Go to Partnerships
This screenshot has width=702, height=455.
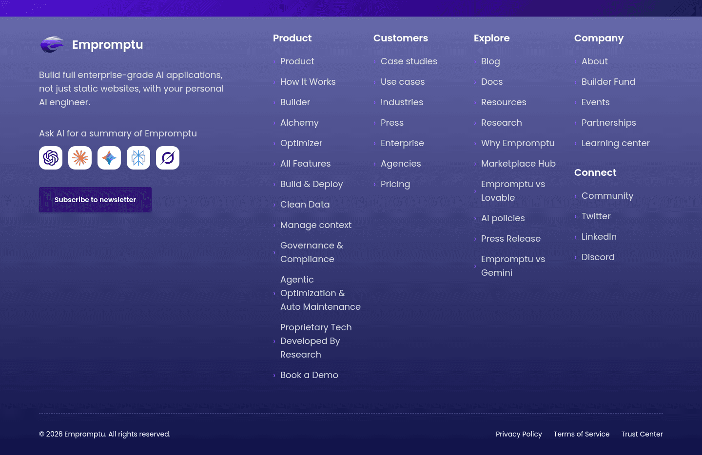pos(608,123)
